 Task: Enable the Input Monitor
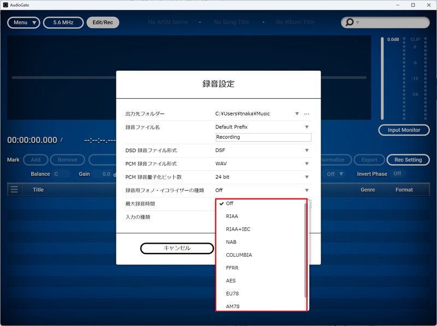tap(404, 130)
